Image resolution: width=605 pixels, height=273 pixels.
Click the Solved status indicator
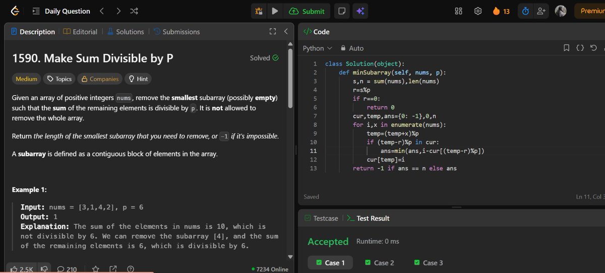point(264,58)
